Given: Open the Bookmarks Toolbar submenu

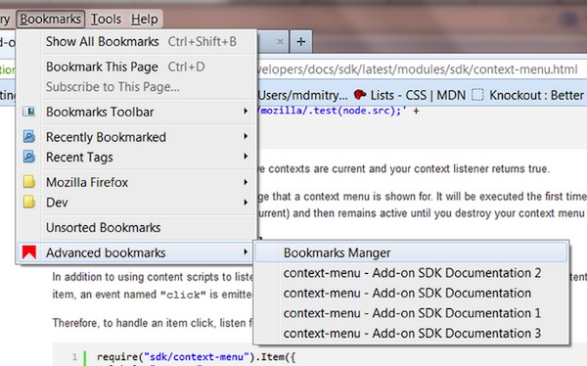Looking at the screenshot, I should click(x=137, y=112).
